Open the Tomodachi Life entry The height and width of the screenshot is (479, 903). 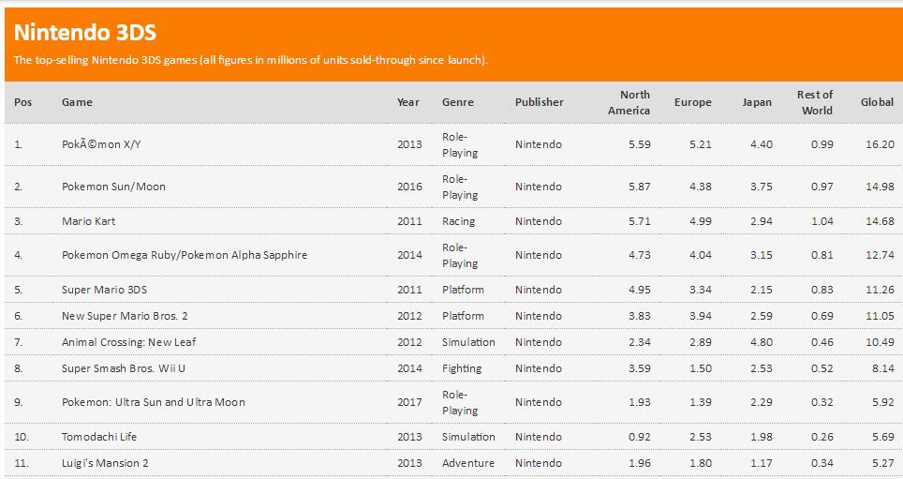click(99, 437)
